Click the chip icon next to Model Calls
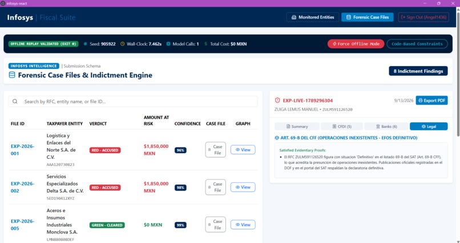460x243 pixels. pyautogui.click(x=168, y=44)
